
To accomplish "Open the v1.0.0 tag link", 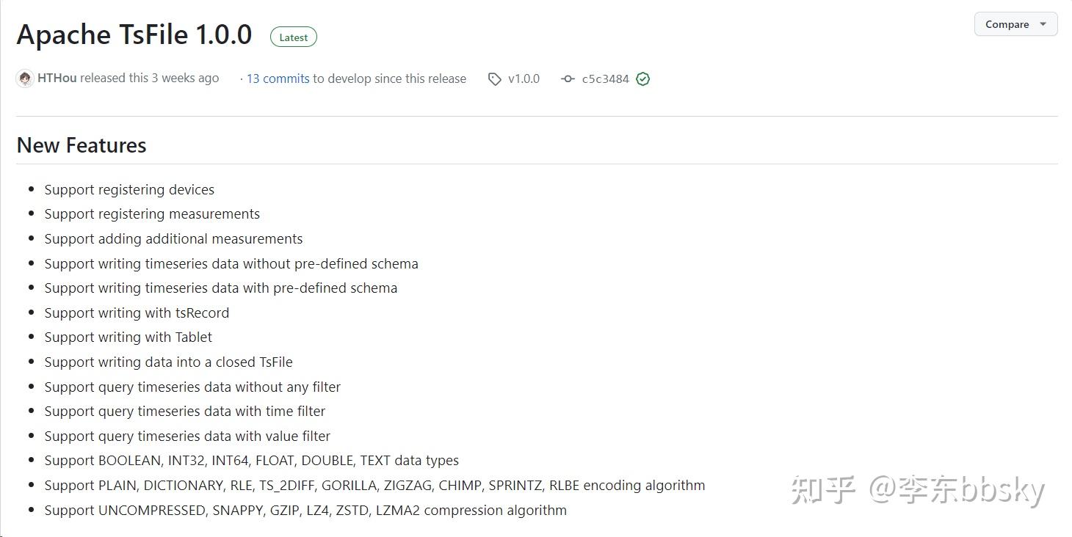I will coord(524,79).
